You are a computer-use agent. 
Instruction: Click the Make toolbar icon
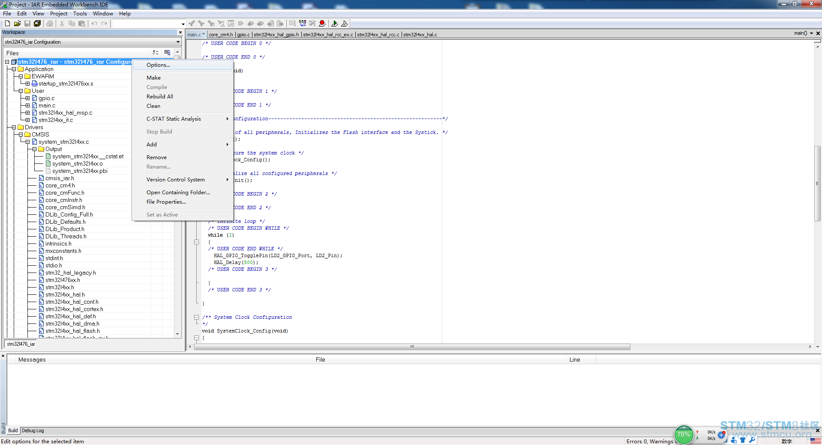click(x=303, y=24)
